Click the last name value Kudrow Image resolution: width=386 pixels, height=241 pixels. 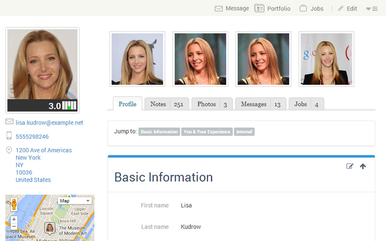click(191, 227)
